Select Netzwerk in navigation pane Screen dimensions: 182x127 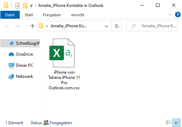[21, 76]
